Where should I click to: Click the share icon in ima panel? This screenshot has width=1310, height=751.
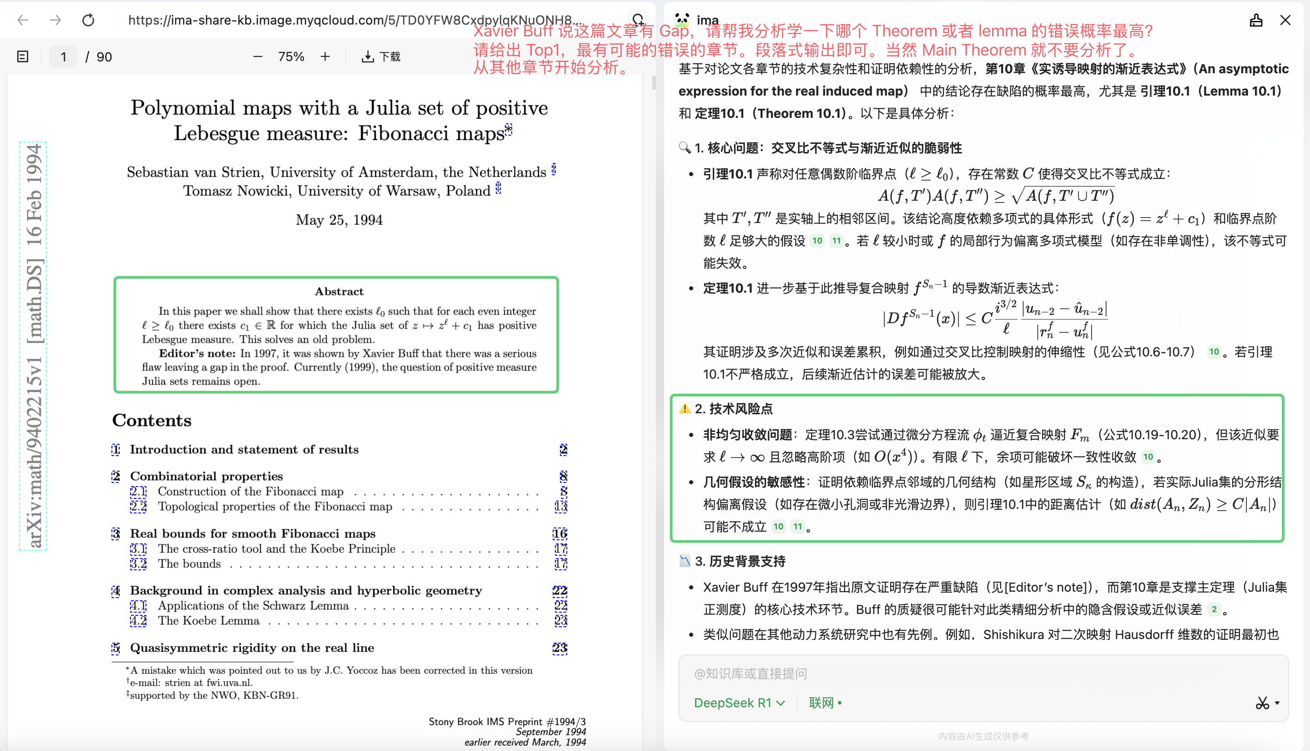click(x=1256, y=20)
